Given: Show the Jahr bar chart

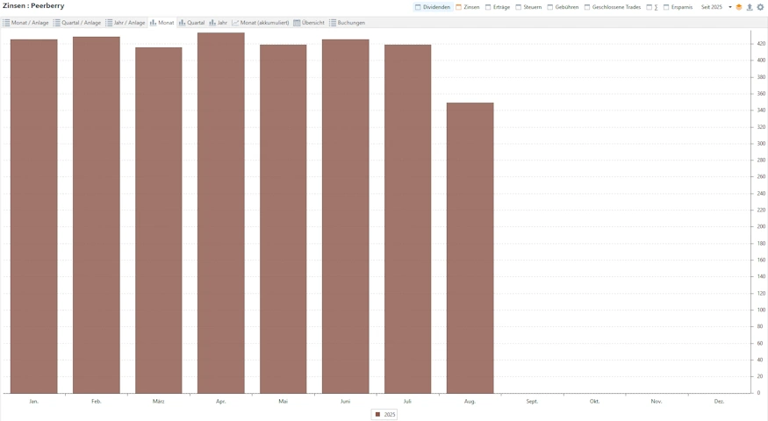Looking at the screenshot, I should [218, 23].
